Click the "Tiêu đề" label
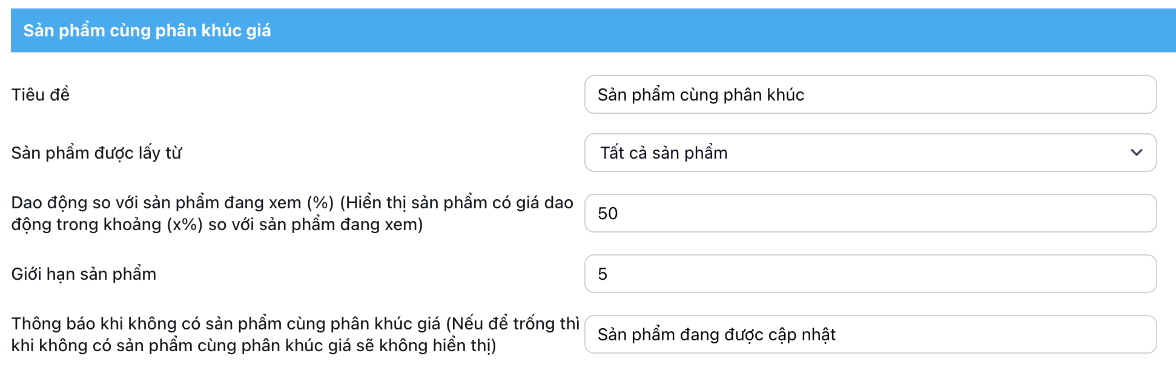This screenshot has width=1176, height=373. click(41, 94)
